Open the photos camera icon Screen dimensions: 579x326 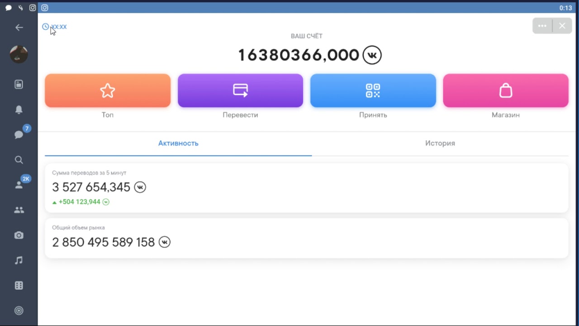pos(19,235)
